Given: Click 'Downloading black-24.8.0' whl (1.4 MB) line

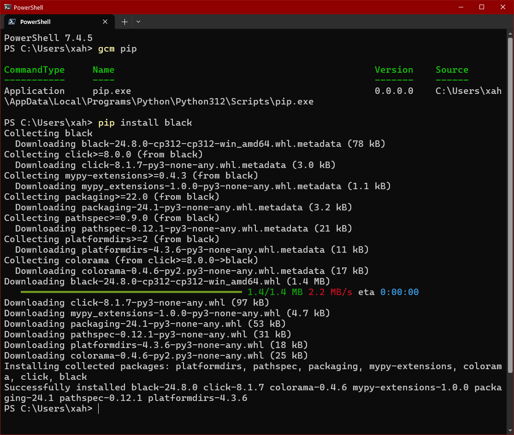Looking at the screenshot, I should pos(167,282).
